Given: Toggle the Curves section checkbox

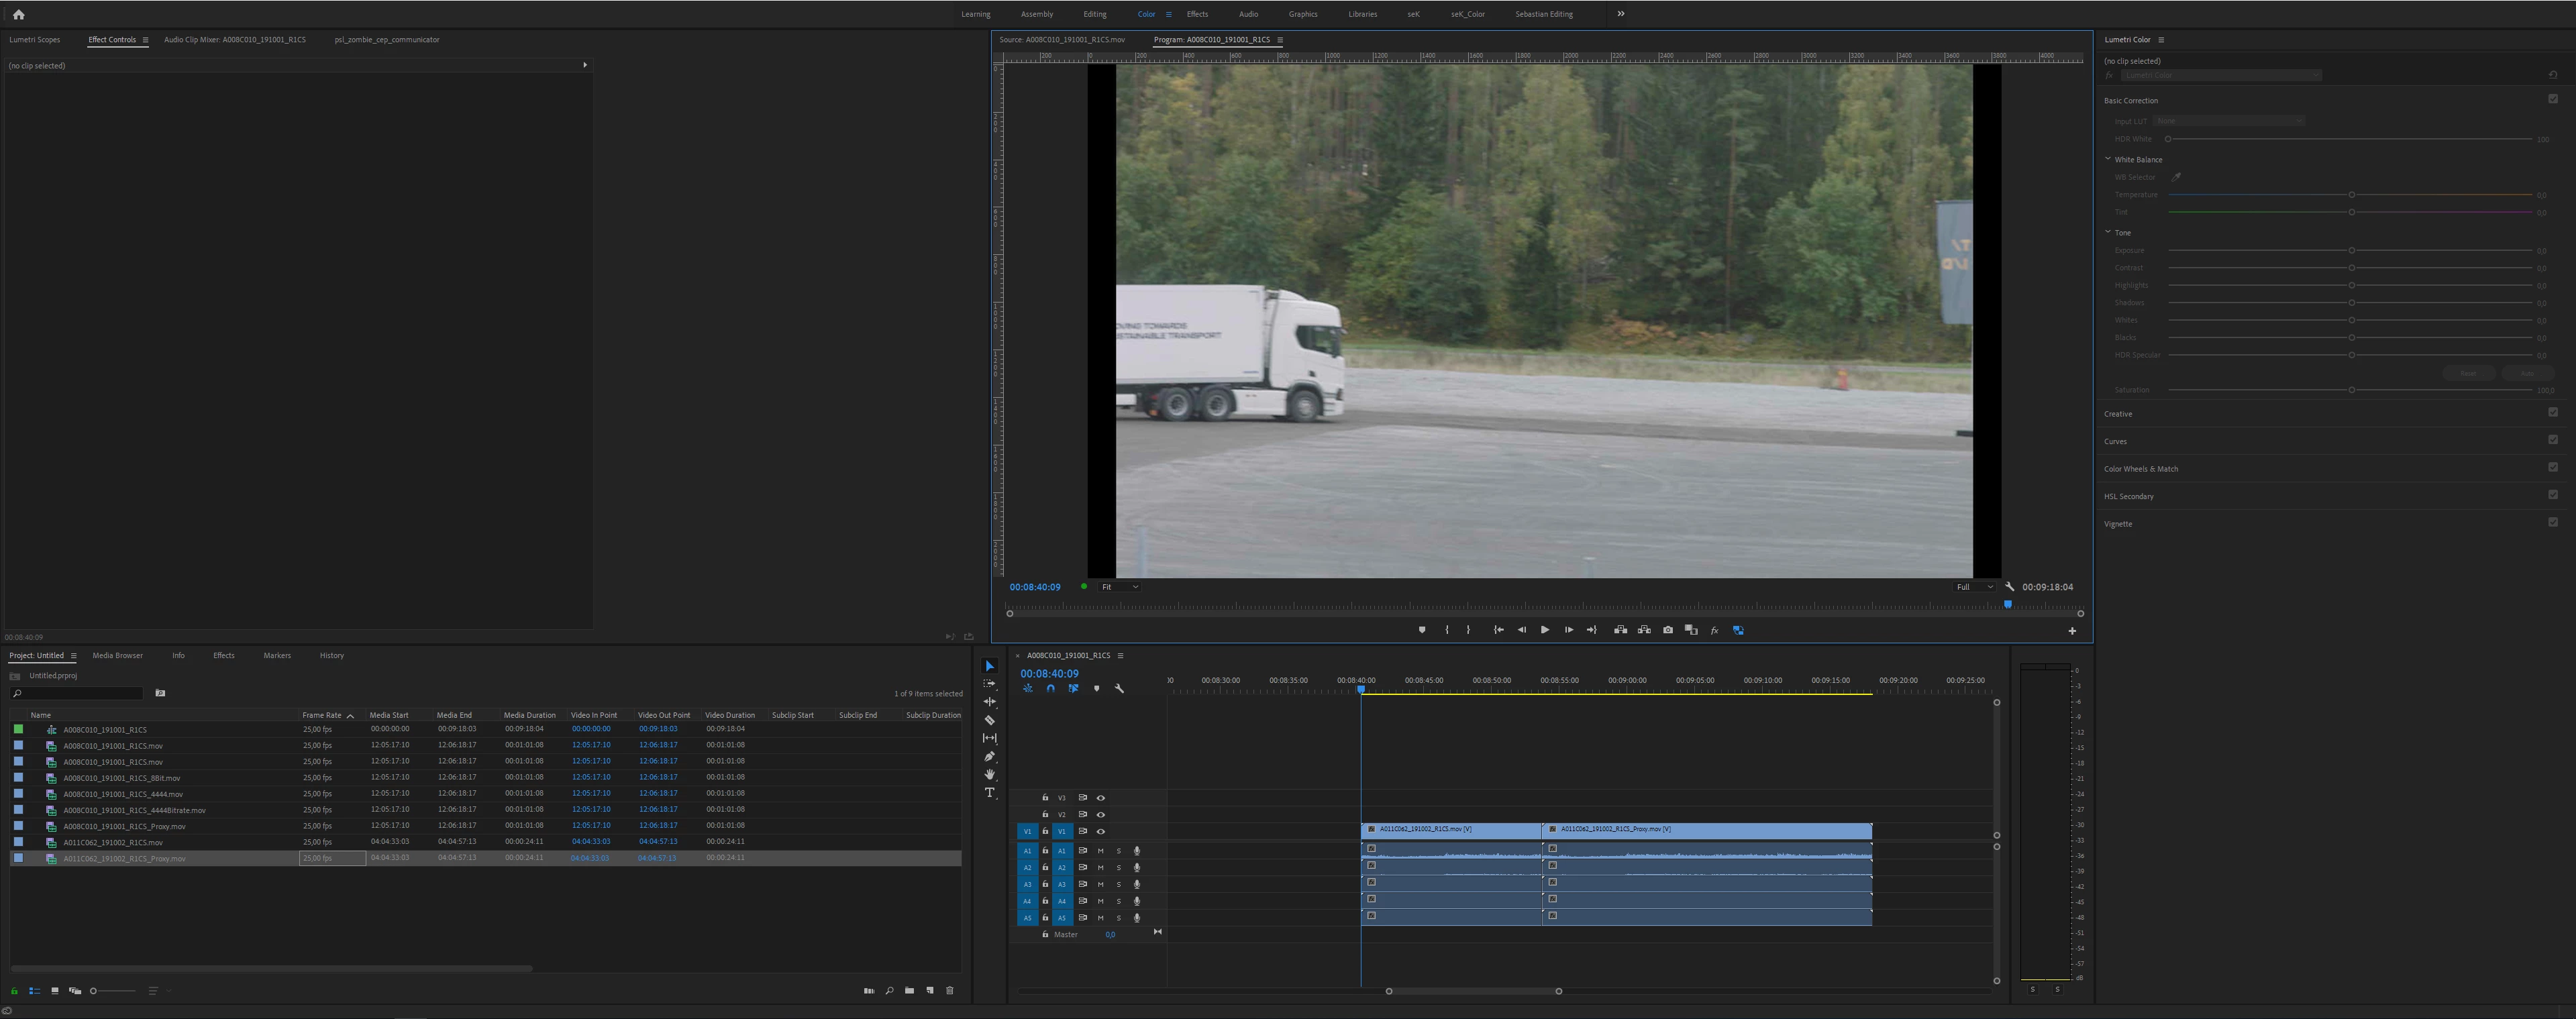Looking at the screenshot, I should coord(2552,440).
